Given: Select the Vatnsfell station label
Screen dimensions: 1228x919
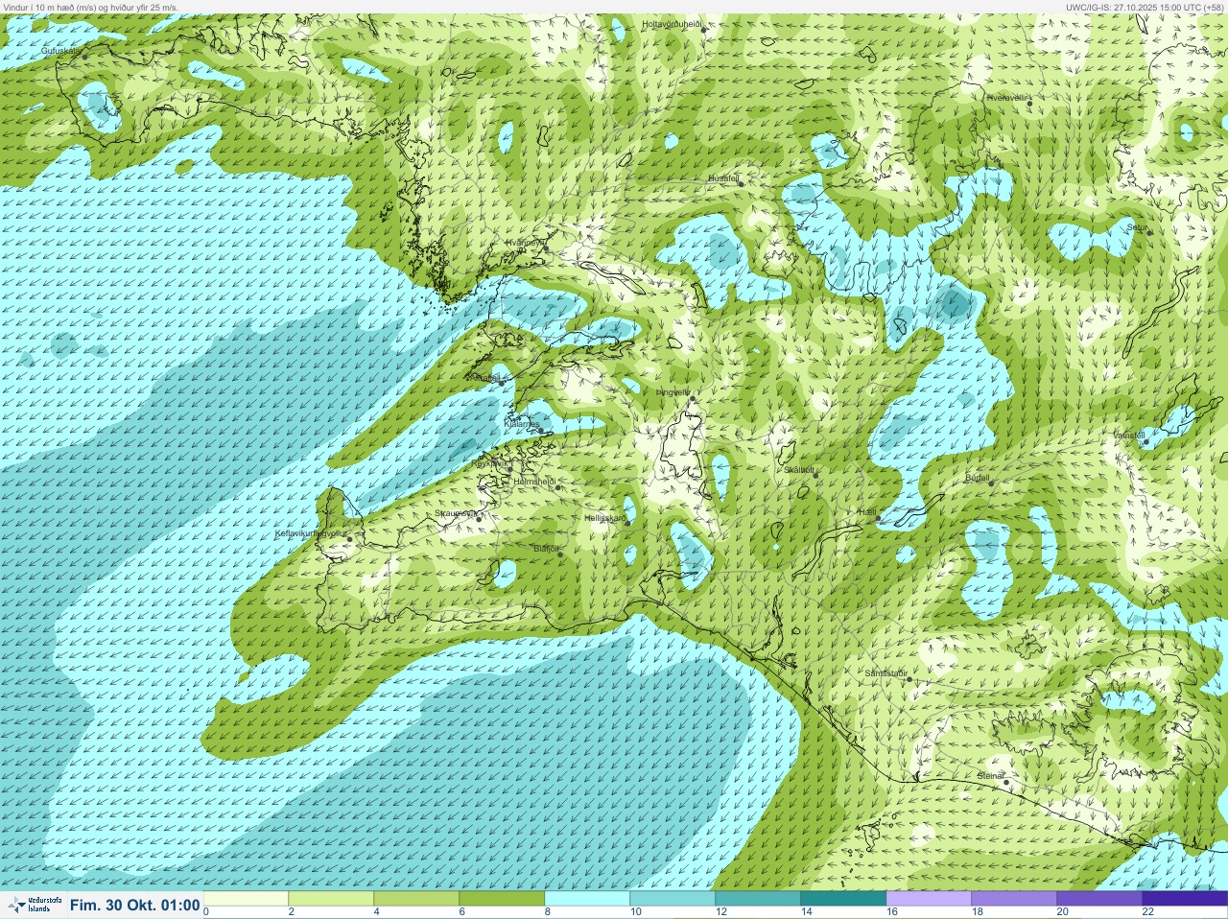Looking at the screenshot, I should [x=1129, y=435].
